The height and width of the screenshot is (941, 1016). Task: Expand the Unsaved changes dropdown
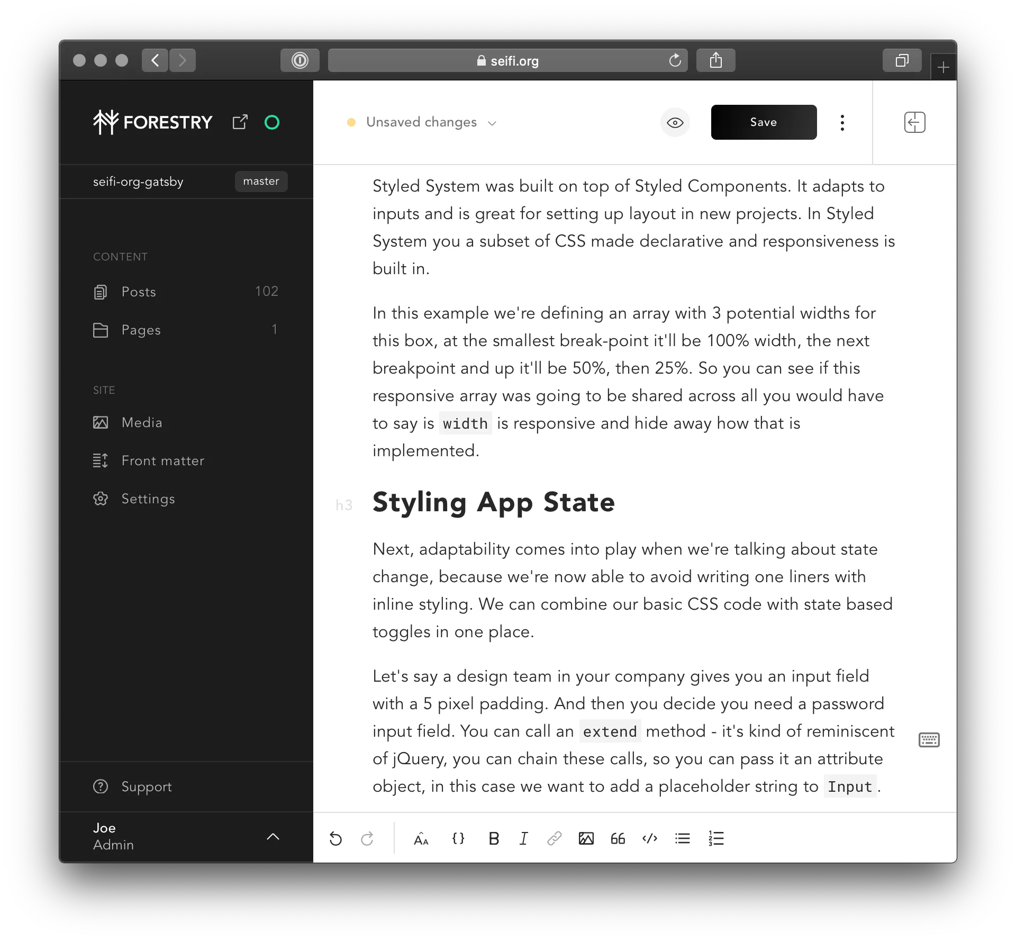click(x=422, y=123)
